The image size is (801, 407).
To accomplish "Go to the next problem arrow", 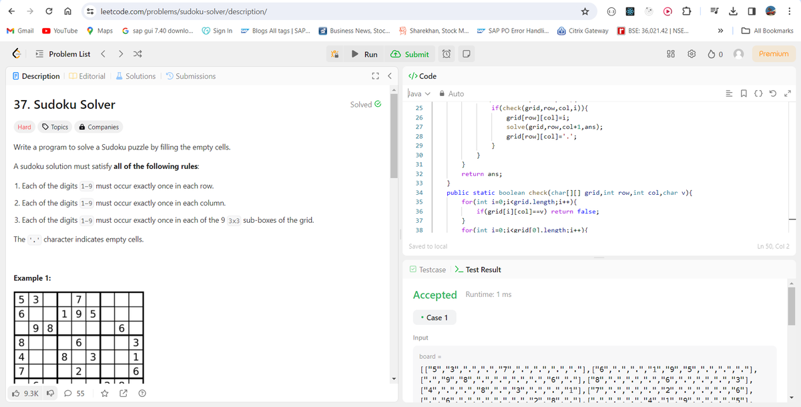I will point(120,54).
